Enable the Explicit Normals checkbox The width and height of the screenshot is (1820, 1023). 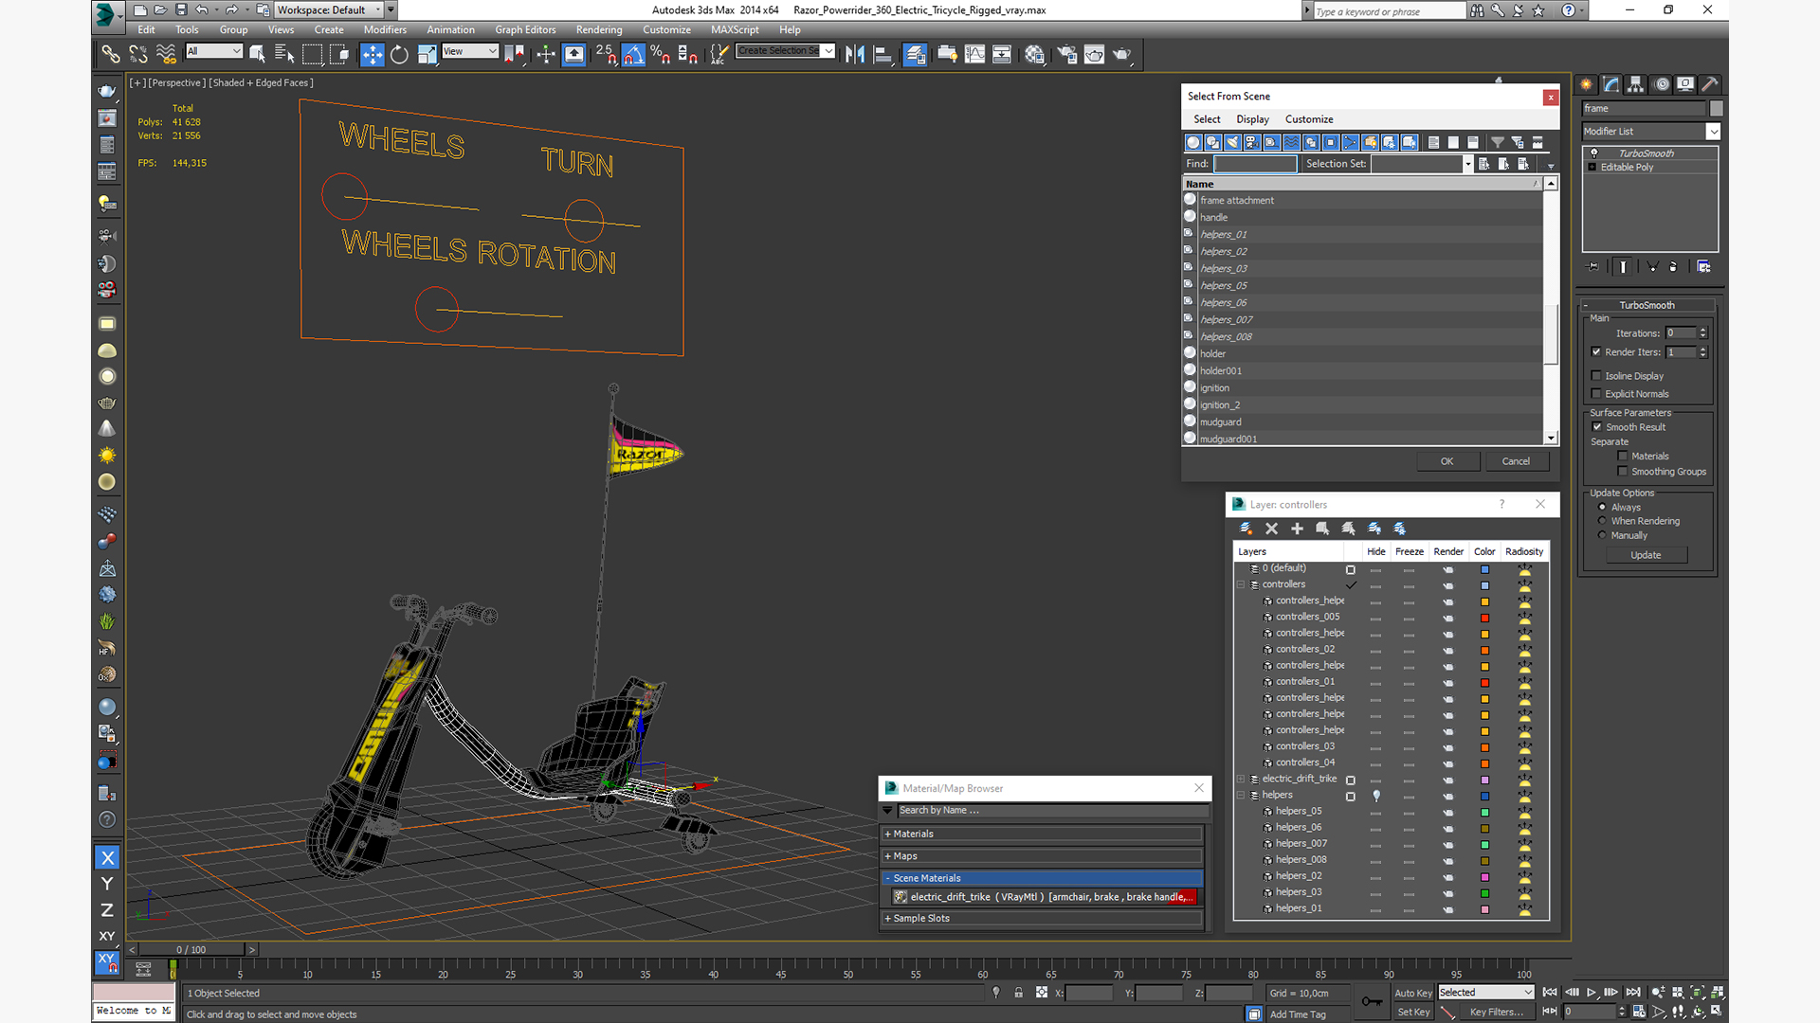click(x=1596, y=394)
